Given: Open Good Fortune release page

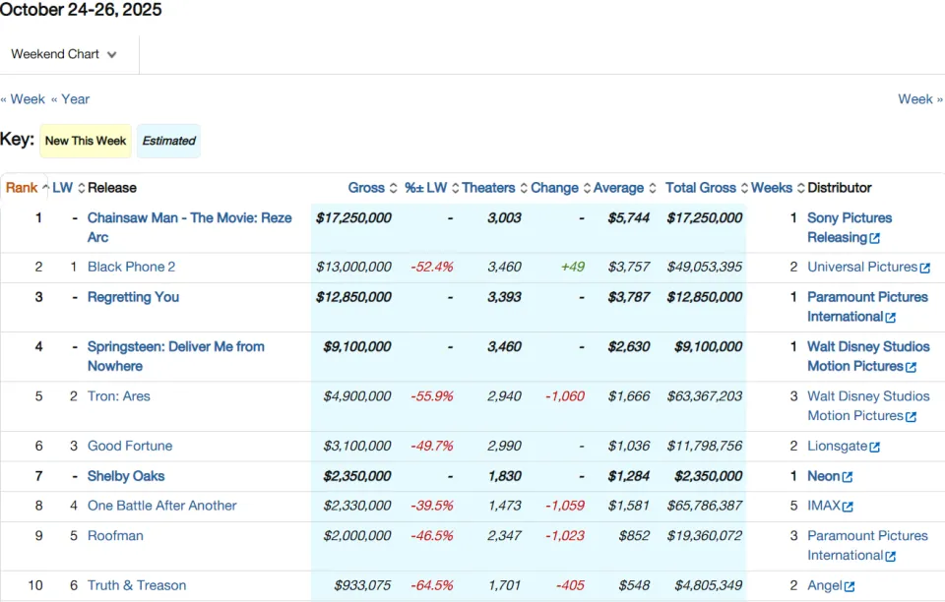Looking at the screenshot, I should [130, 446].
